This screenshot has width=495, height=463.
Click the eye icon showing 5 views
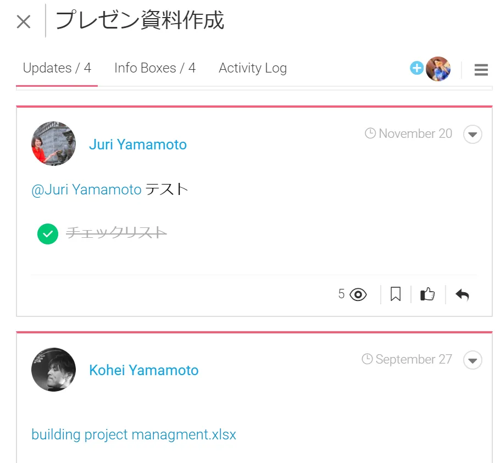(358, 294)
